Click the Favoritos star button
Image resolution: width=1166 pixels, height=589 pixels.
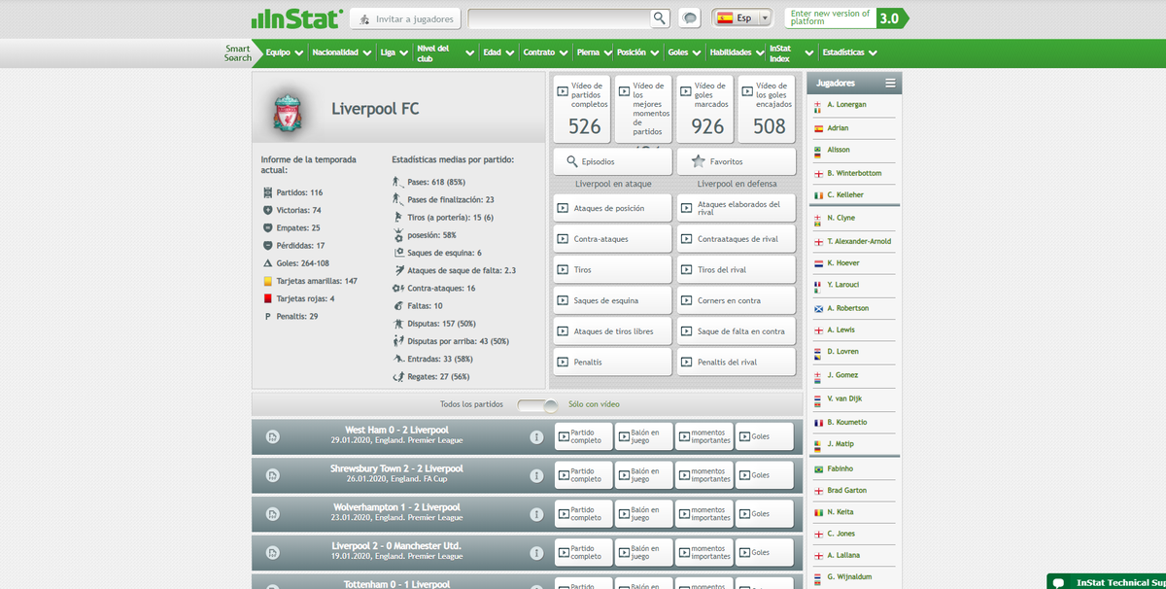pos(737,161)
